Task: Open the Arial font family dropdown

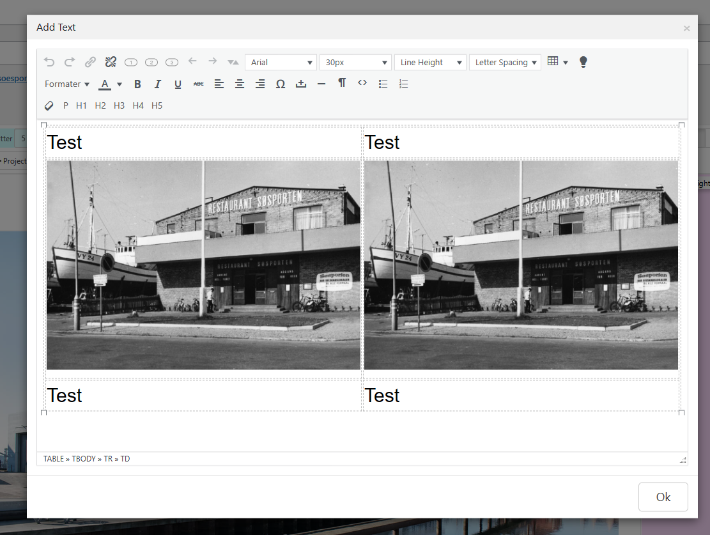Action: point(281,62)
